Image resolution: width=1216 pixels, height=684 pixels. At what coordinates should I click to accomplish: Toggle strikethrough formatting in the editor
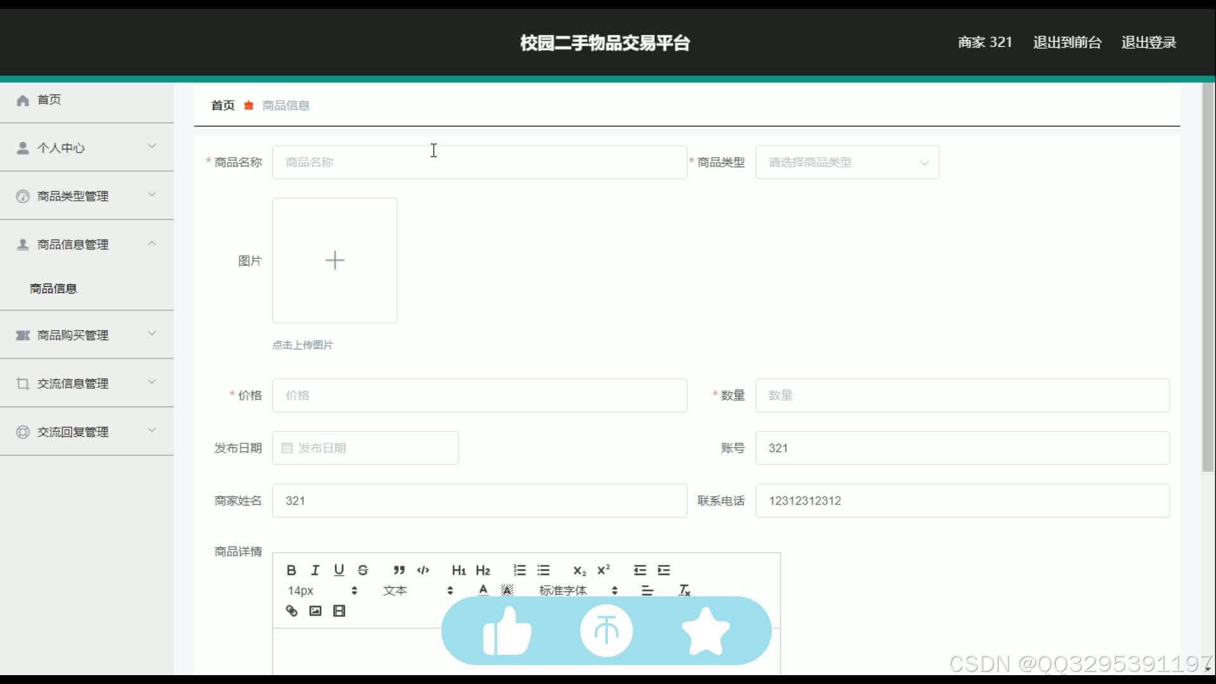click(363, 570)
